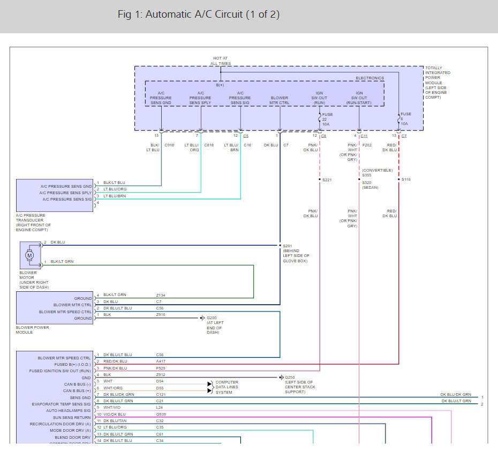The height and width of the screenshot is (457, 498).
Task: Open the underlined C8 connector reference
Action: click(323, 136)
